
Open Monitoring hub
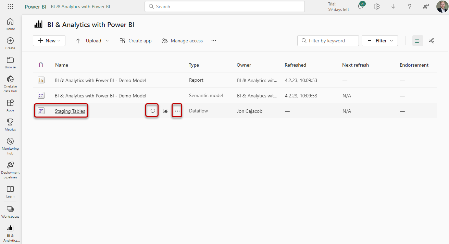click(10, 146)
